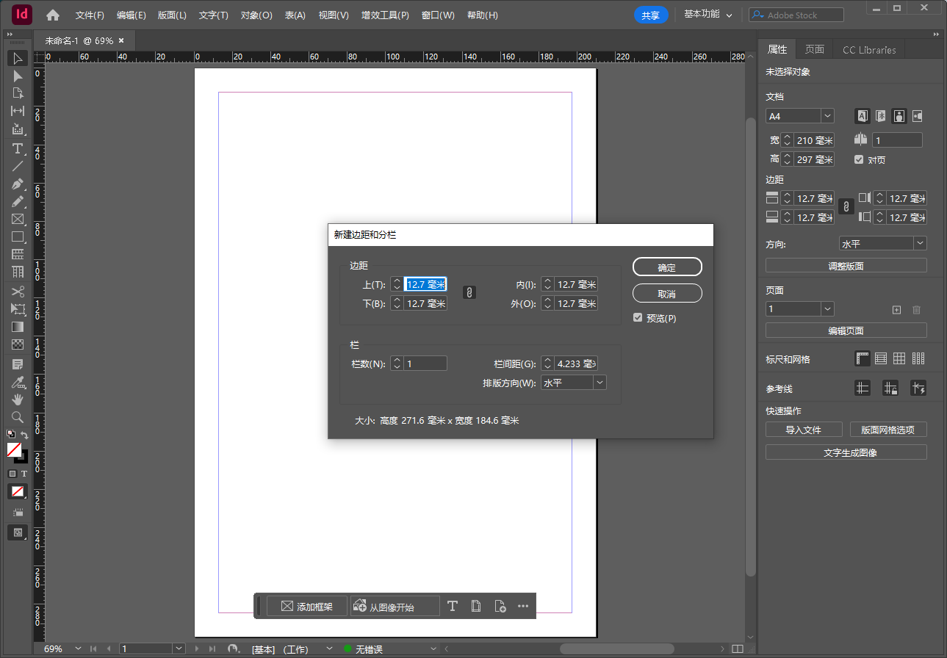Activate the Zoom tool in the toolbar
947x658 pixels.
(17, 416)
